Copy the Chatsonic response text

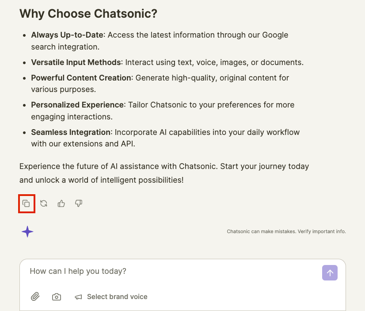point(27,203)
